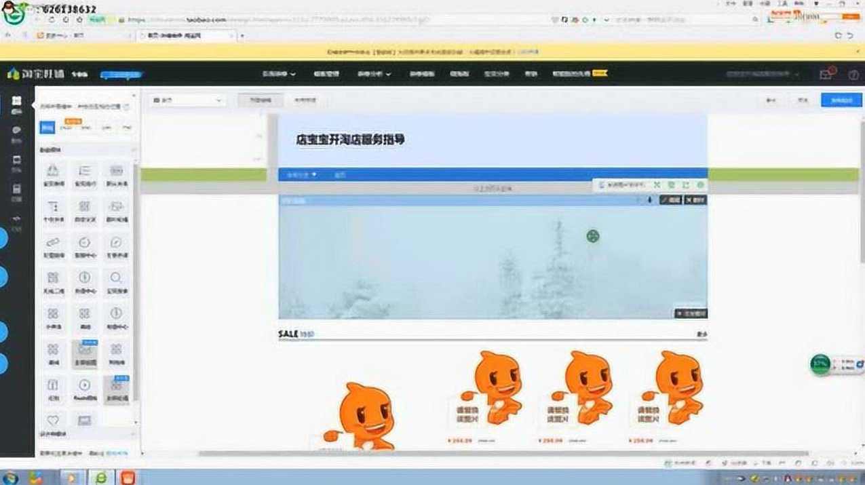Click the green 37% floating circle

[820, 364]
